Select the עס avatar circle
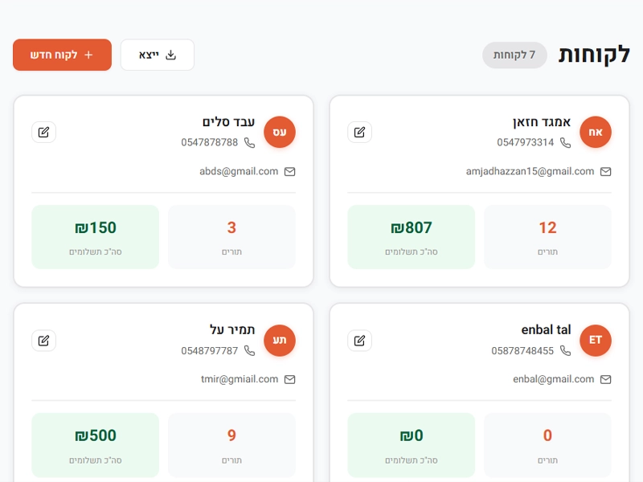Image resolution: width=643 pixels, height=482 pixels. point(280,132)
